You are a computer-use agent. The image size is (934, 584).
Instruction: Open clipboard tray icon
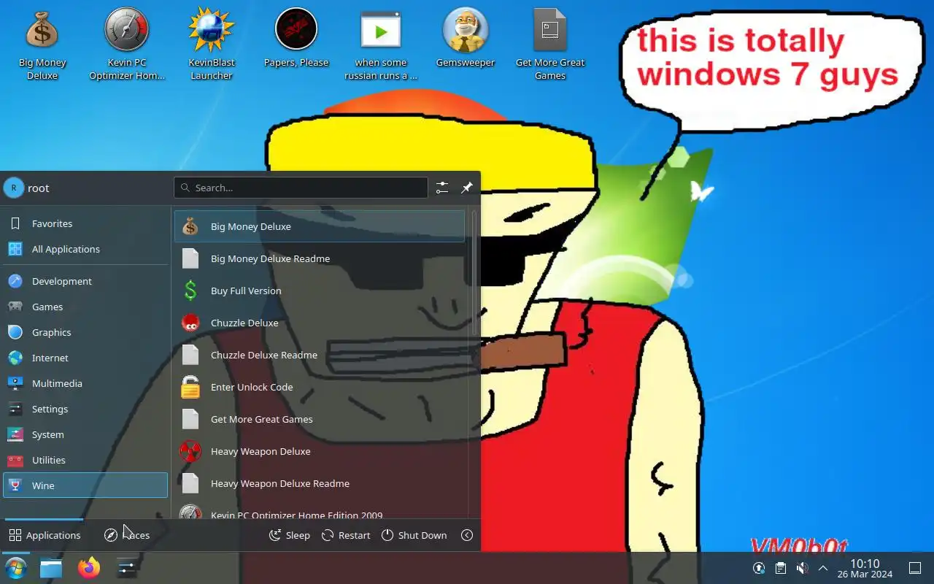(780, 568)
